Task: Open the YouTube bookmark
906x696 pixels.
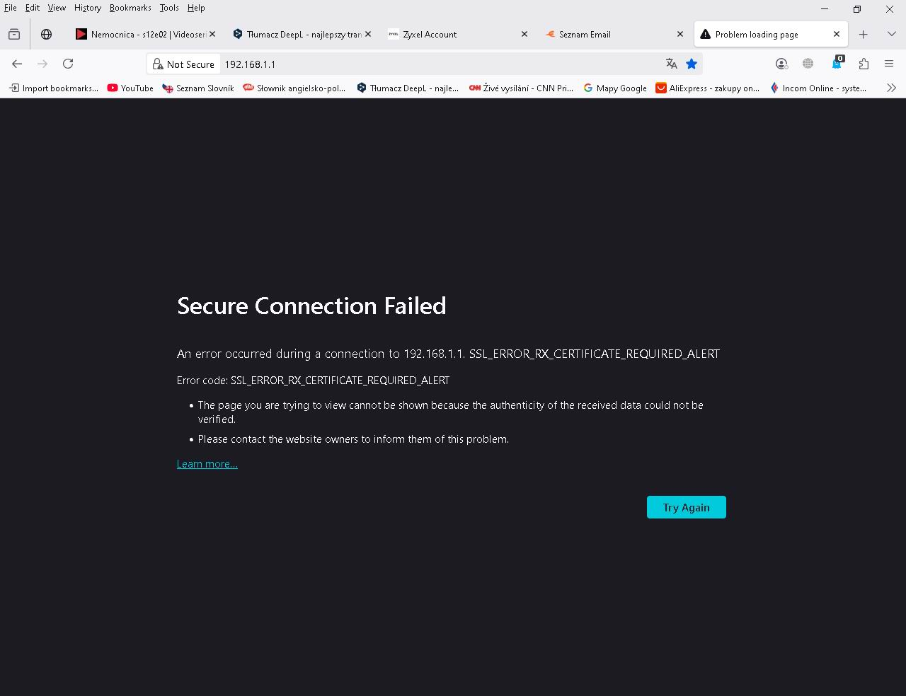Action: pos(130,88)
